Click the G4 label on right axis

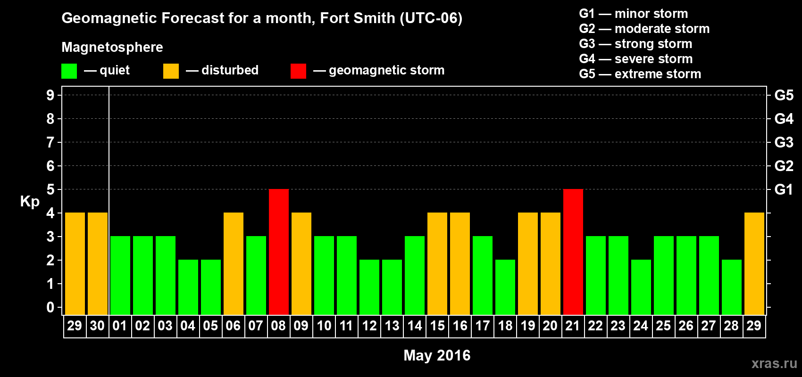pos(784,119)
